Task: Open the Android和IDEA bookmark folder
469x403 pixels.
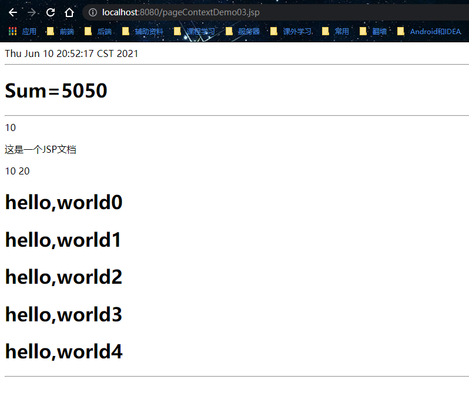Action: point(429,31)
